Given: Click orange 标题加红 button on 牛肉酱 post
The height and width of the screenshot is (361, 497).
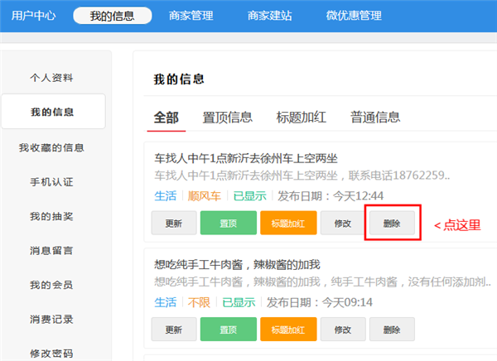Looking at the screenshot, I should (x=287, y=330).
